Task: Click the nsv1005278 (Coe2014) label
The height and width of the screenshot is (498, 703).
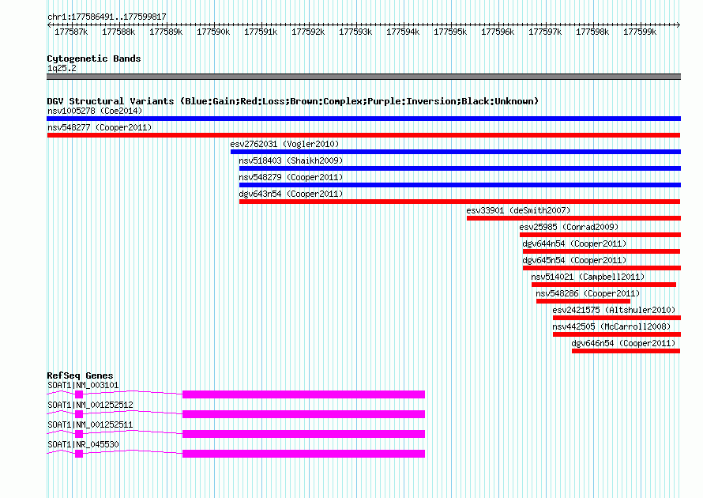Action: 95,111
